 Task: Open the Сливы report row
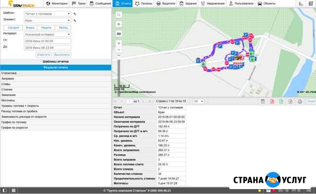(x=56, y=84)
